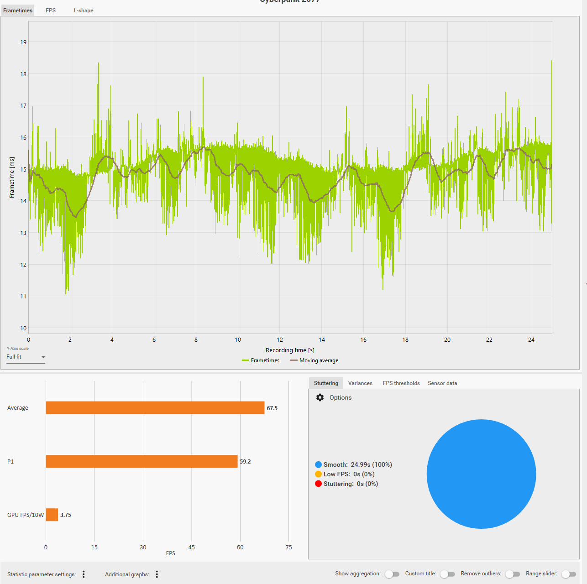Click the Recording time [s] axis label
The height and width of the screenshot is (584, 587).
coord(290,350)
